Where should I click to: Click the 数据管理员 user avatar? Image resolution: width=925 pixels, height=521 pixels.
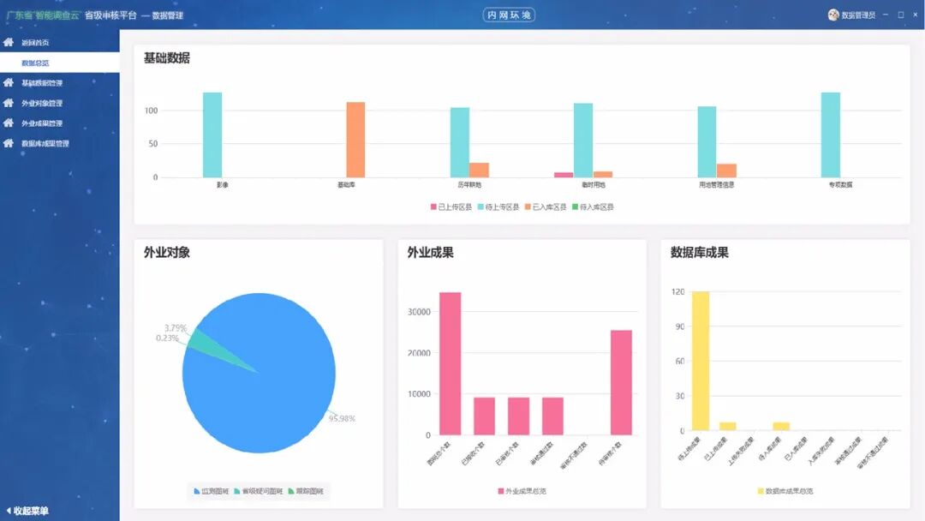[833, 15]
